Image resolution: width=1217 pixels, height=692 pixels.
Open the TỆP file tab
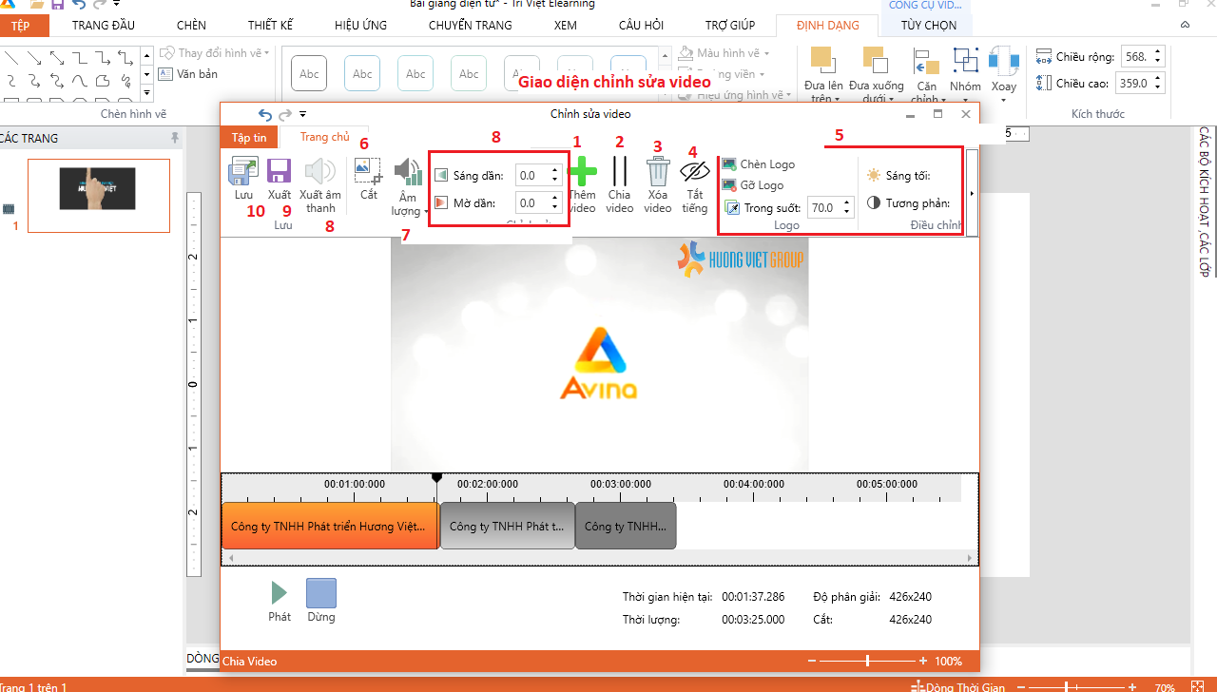(x=20, y=26)
